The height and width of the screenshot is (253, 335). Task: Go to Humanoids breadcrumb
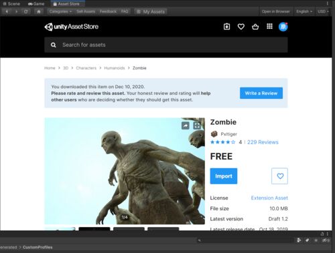pyautogui.click(x=115, y=68)
